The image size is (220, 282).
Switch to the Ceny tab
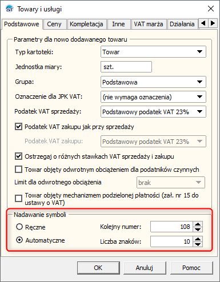(x=54, y=24)
